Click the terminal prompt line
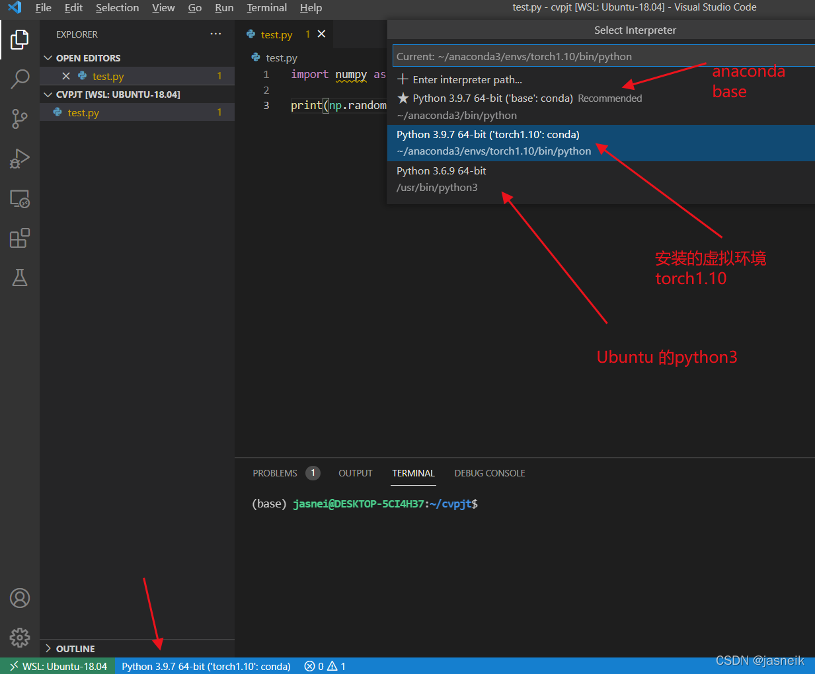The height and width of the screenshot is (674, 815). point(365,504)
